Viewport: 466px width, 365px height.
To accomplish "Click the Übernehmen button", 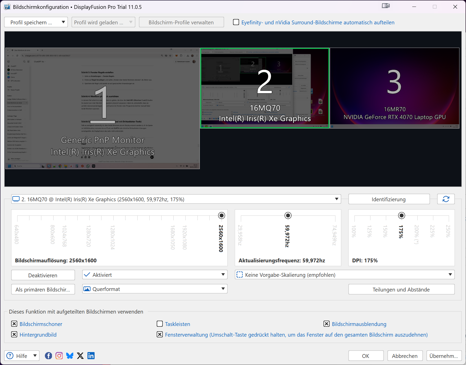I will pos(444,356).
